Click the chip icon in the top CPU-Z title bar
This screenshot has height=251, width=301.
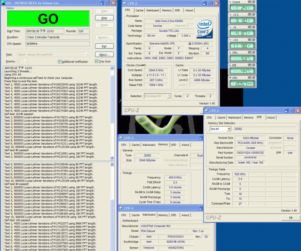(124, 3)
